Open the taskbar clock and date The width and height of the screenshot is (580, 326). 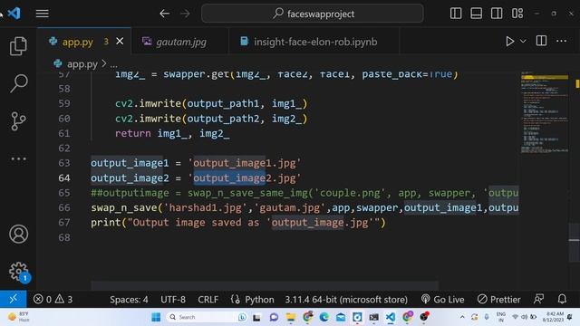point(553,317)
